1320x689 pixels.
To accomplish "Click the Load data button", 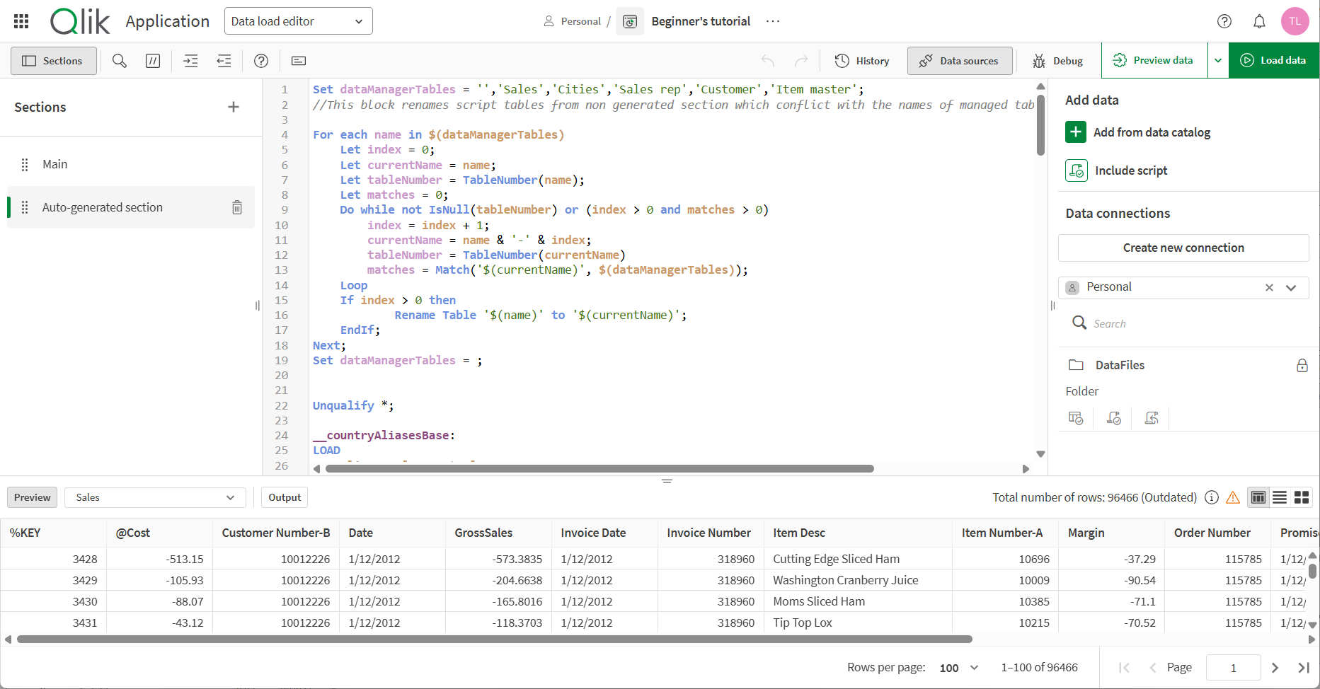I will coord(1274,60).
